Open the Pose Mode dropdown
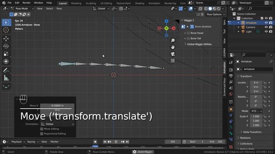 point(22,9)
